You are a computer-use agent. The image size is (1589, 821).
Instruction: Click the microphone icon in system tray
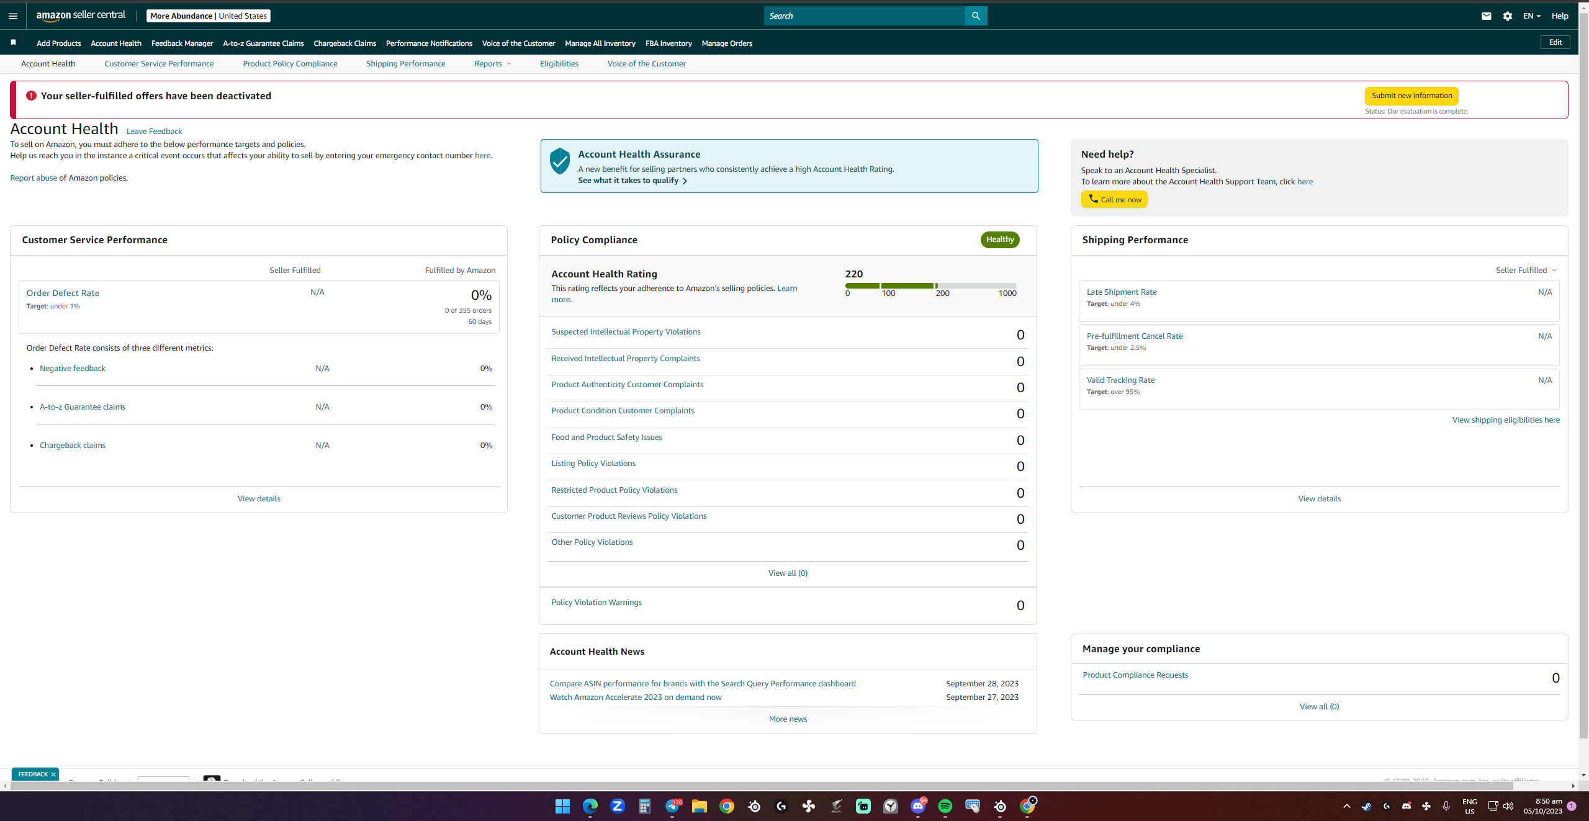point(1446,806)
